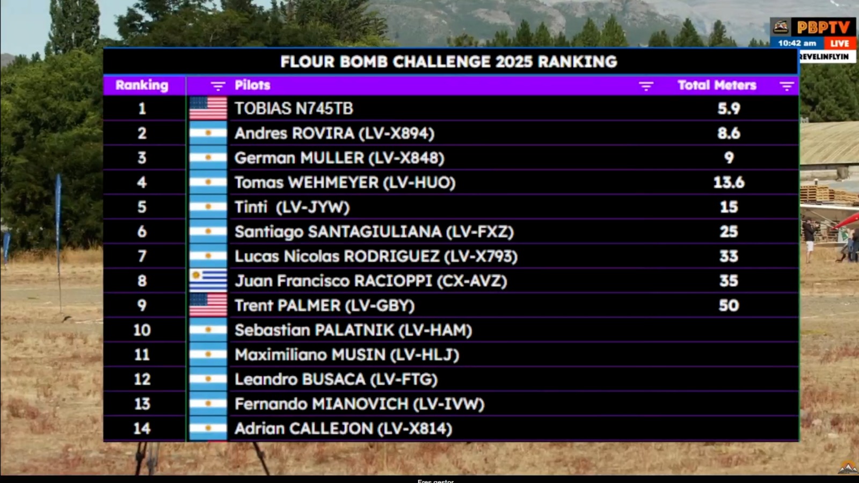Select the Pilots column header
859x483 pixels.
[x=252, y=85]
